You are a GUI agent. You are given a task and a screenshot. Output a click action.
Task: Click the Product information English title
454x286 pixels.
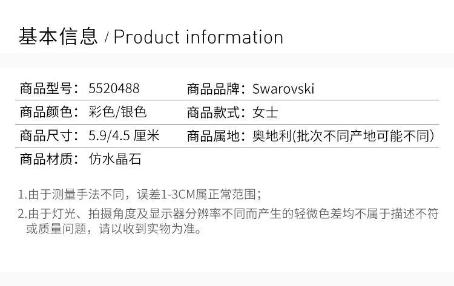pos(199,37)
